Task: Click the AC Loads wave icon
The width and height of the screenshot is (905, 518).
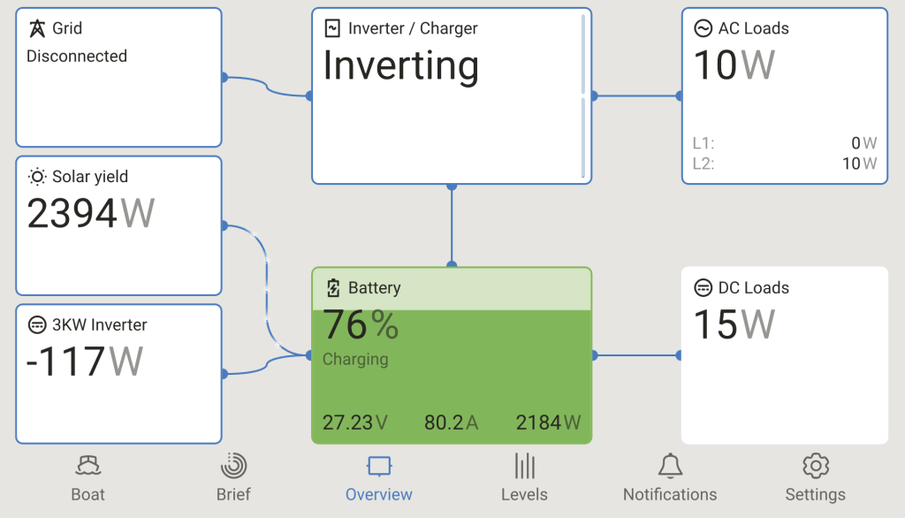Action: tap(703, 28)
